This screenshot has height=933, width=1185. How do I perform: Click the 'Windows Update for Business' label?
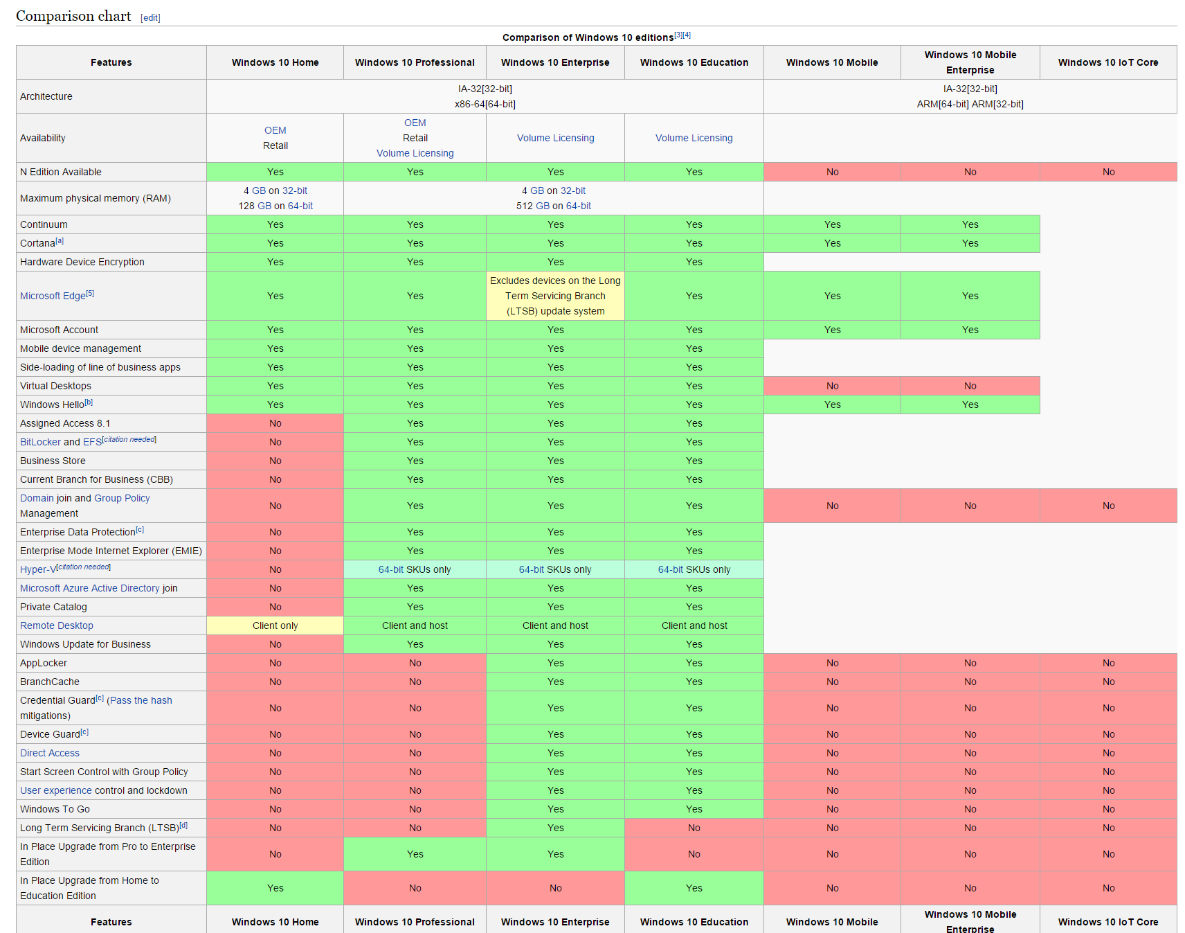click(85, 644)
